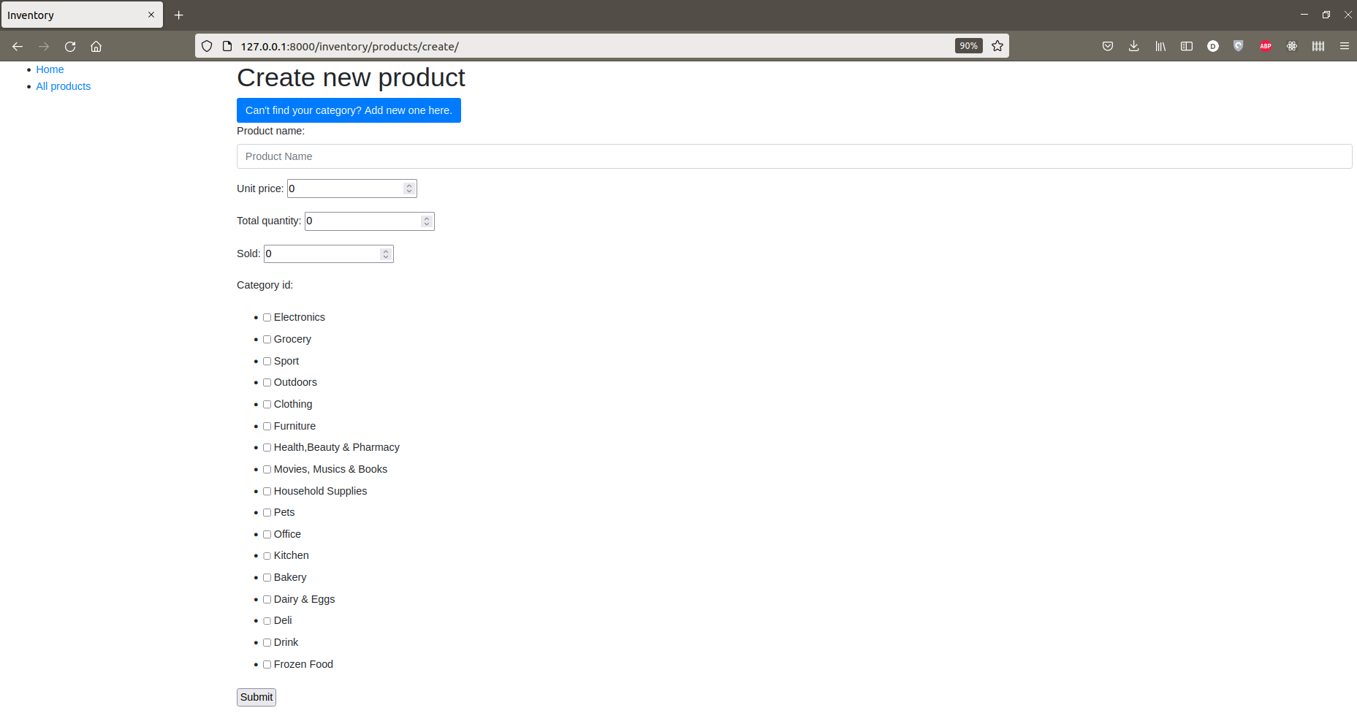Reload the current page
Screen dimensions: 1357x716
point(70,46)
